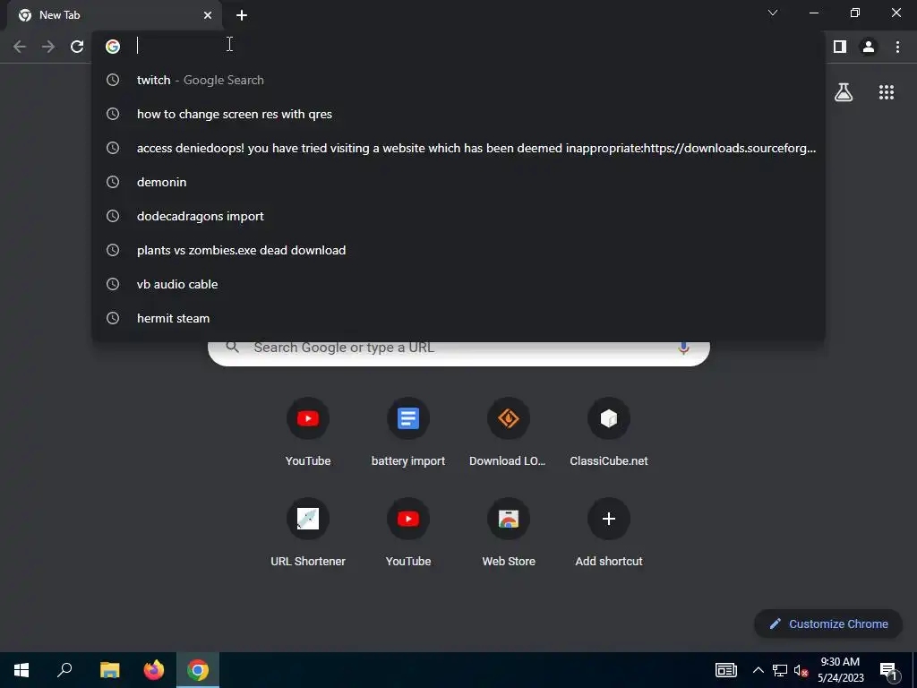Open the battery import shortcut
The image size is (917, 688).
pyautogui.click(x=408, y=432)
